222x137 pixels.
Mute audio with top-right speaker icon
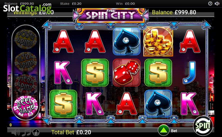tap(217, 3)
